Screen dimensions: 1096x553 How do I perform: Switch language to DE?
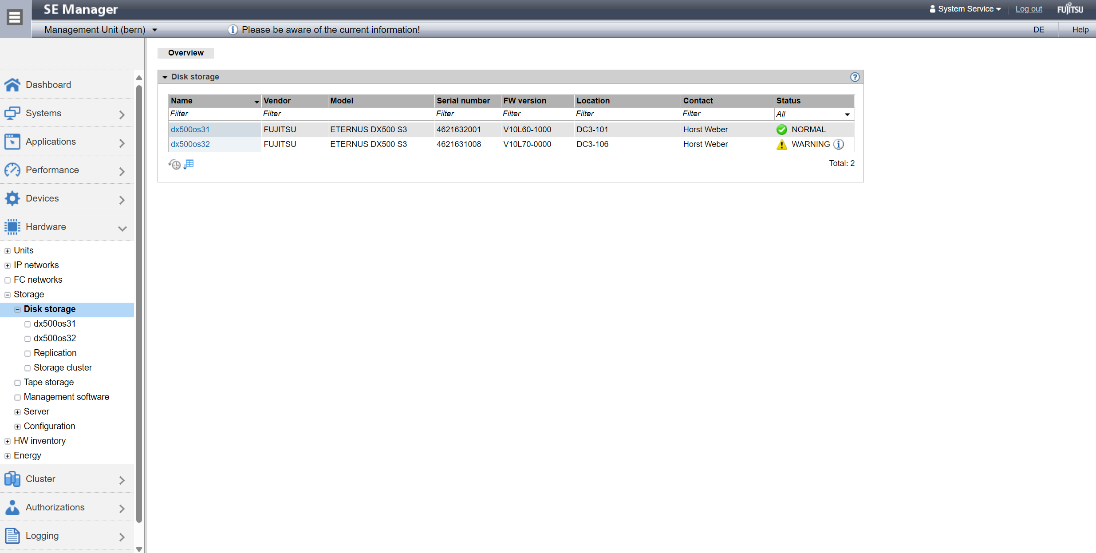tap(1039, 30)
